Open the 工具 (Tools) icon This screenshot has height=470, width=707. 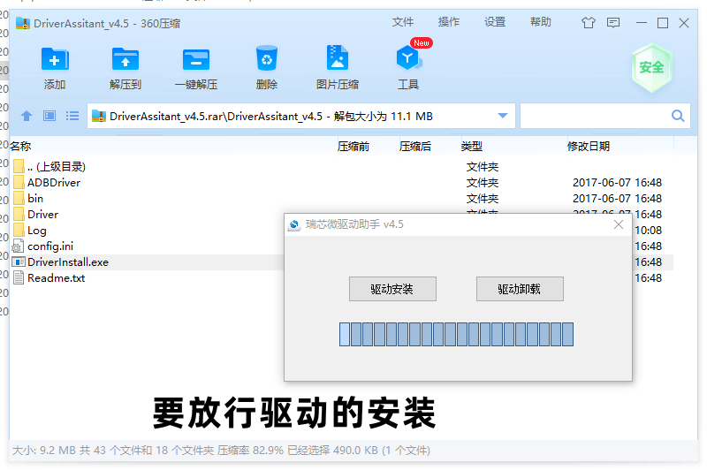pyautogui.click(x=407, y=60)
